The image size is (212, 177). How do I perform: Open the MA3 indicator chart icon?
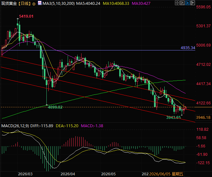[x=40, y=3]
